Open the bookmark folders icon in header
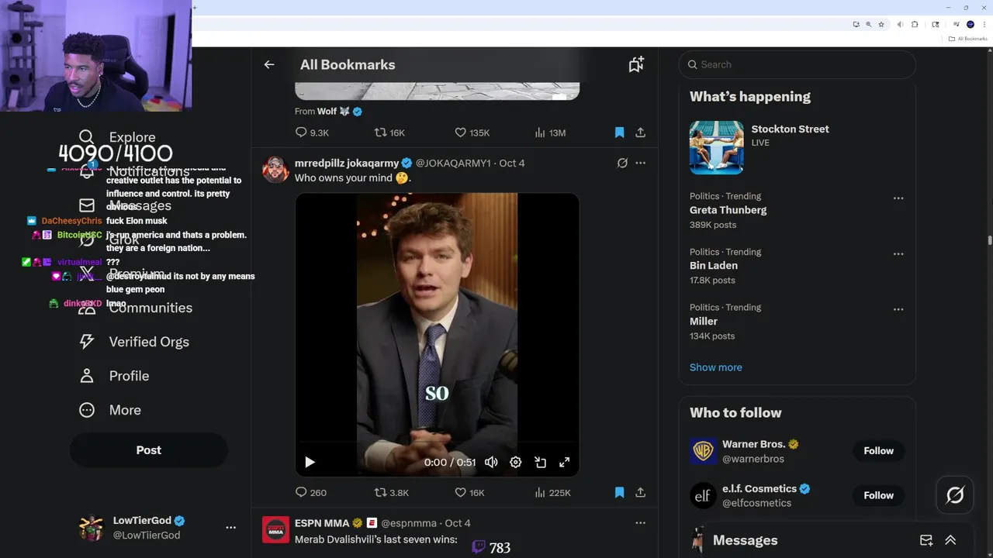993x558 pixels. pyautogui.click(x=636, y=64)
